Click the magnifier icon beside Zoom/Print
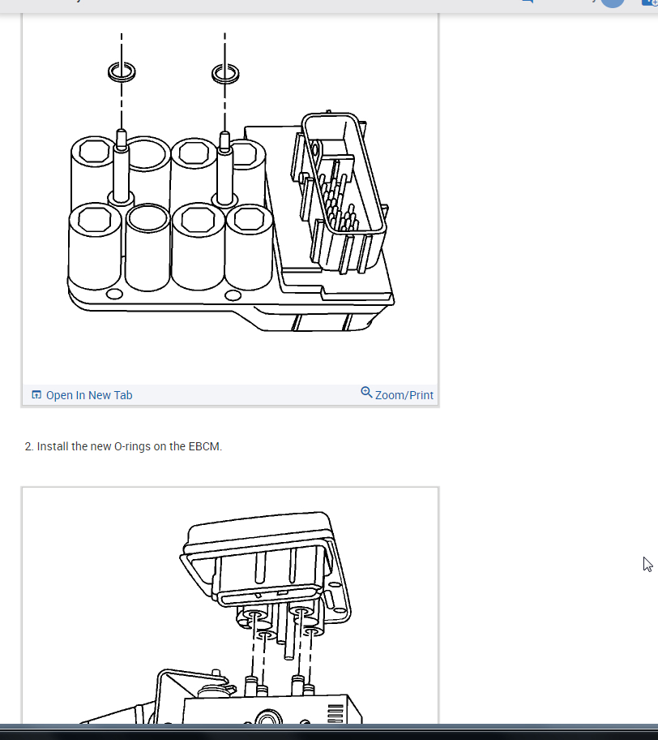This screenshot has width=658, height=740. (x=366, y=392)
